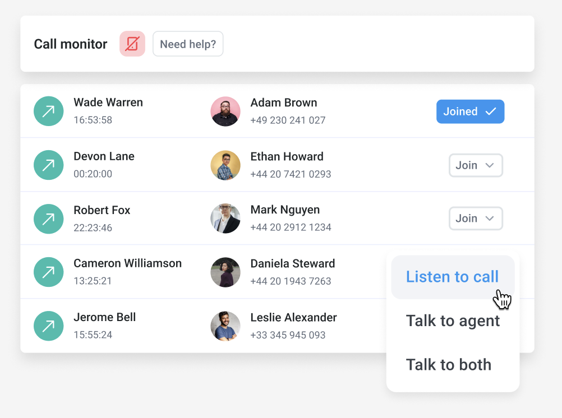The height and width of the screenshot is (418, 562).
Task: Select Robert Fox's outgoing call arrow icon
Action: 49,219
